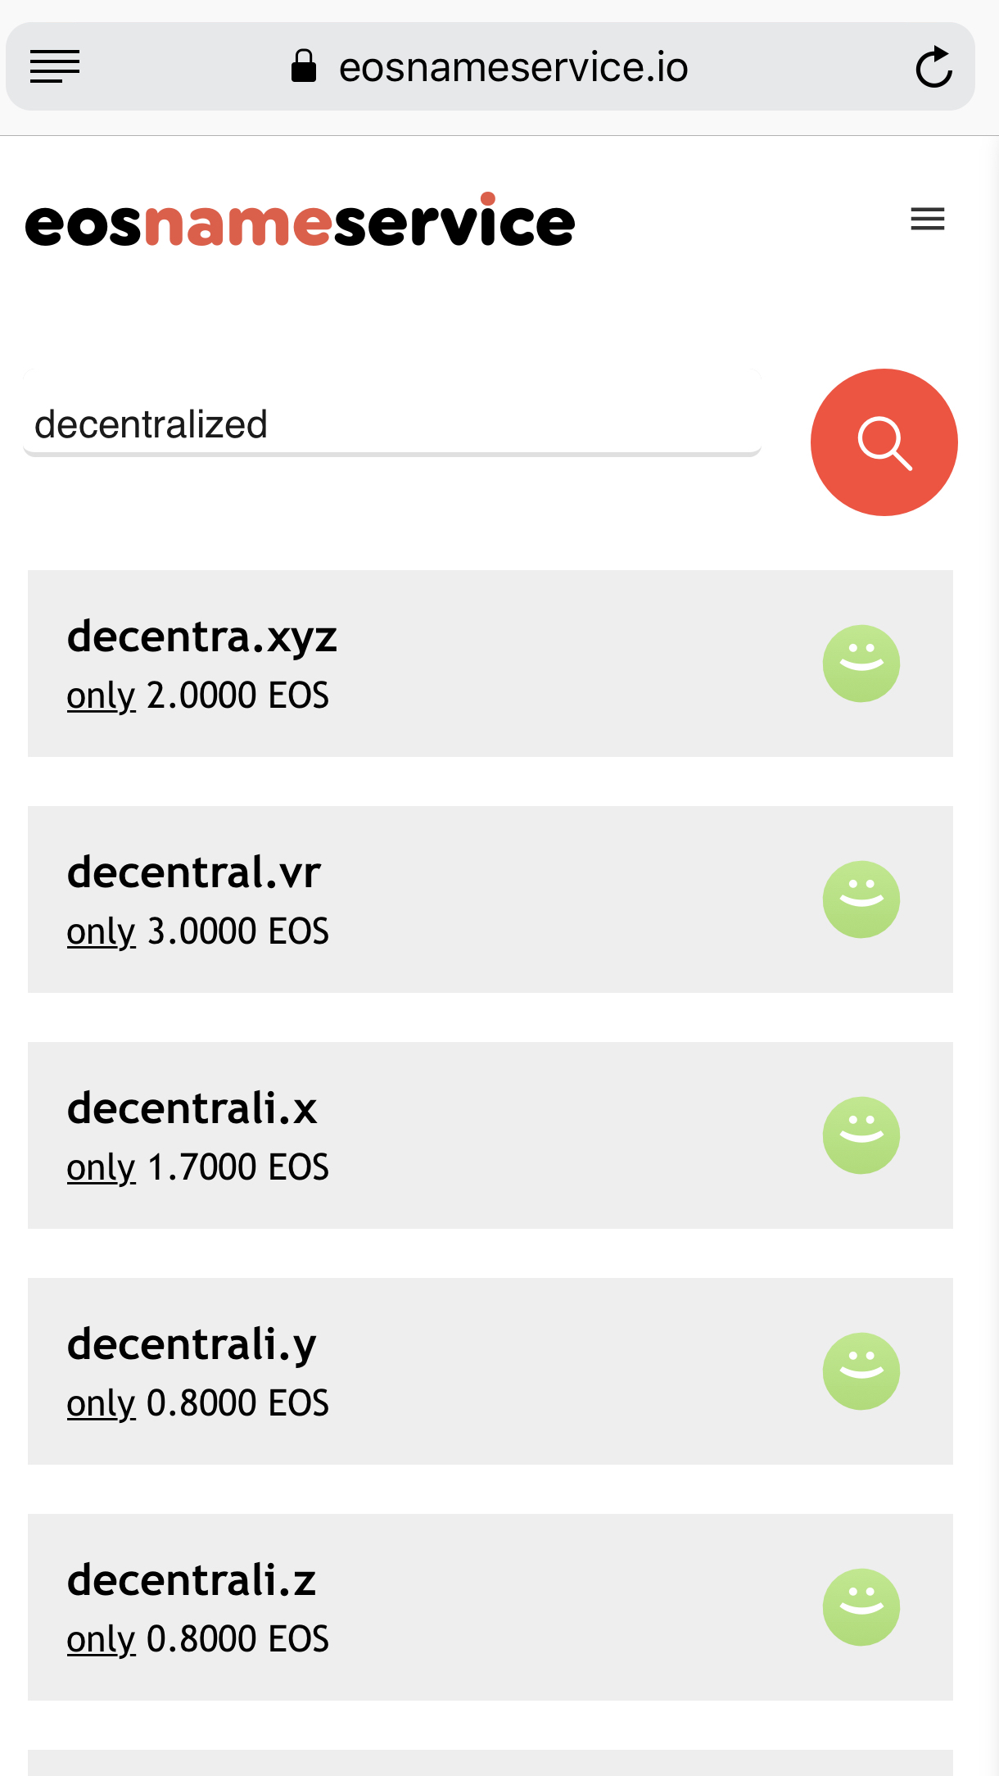Select the decentrali.z name result
The width and height of the screenshot is (999, 1776).
click(192, 1581)
